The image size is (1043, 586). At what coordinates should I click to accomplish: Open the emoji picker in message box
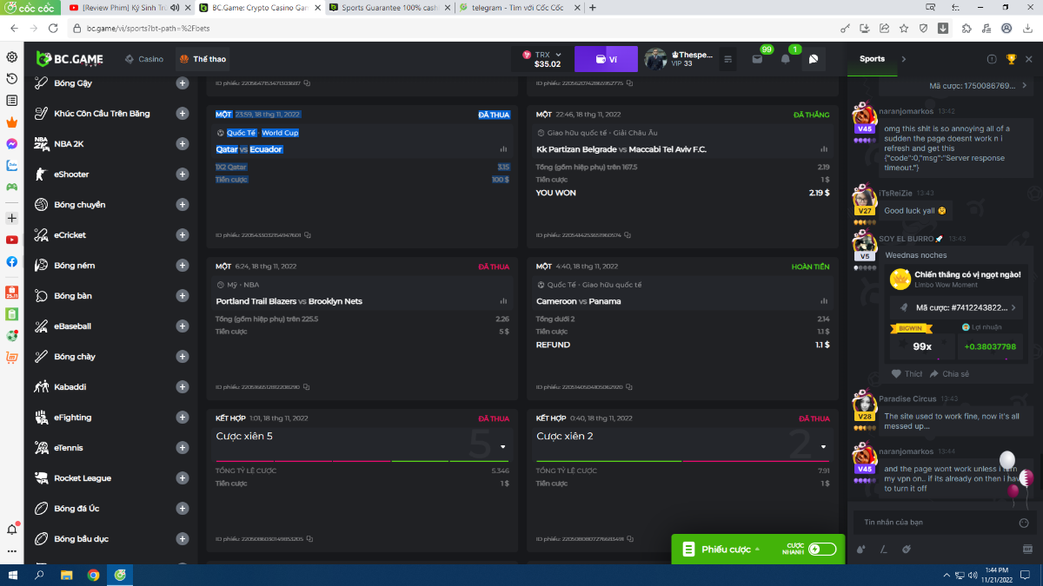coord(1023,523)
